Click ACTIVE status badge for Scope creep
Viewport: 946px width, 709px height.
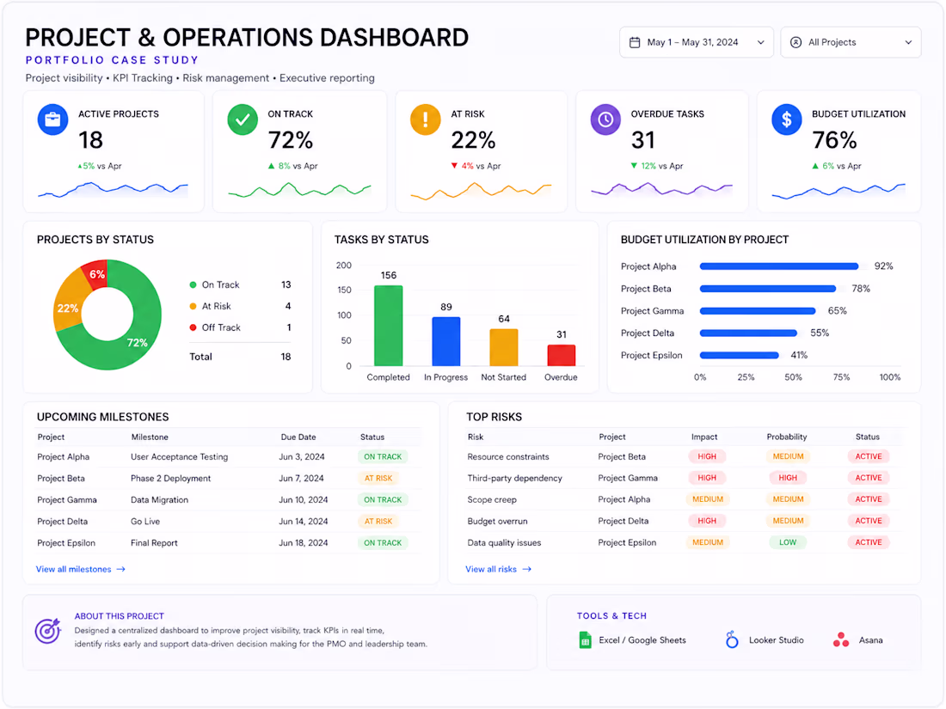pos(869,499)
